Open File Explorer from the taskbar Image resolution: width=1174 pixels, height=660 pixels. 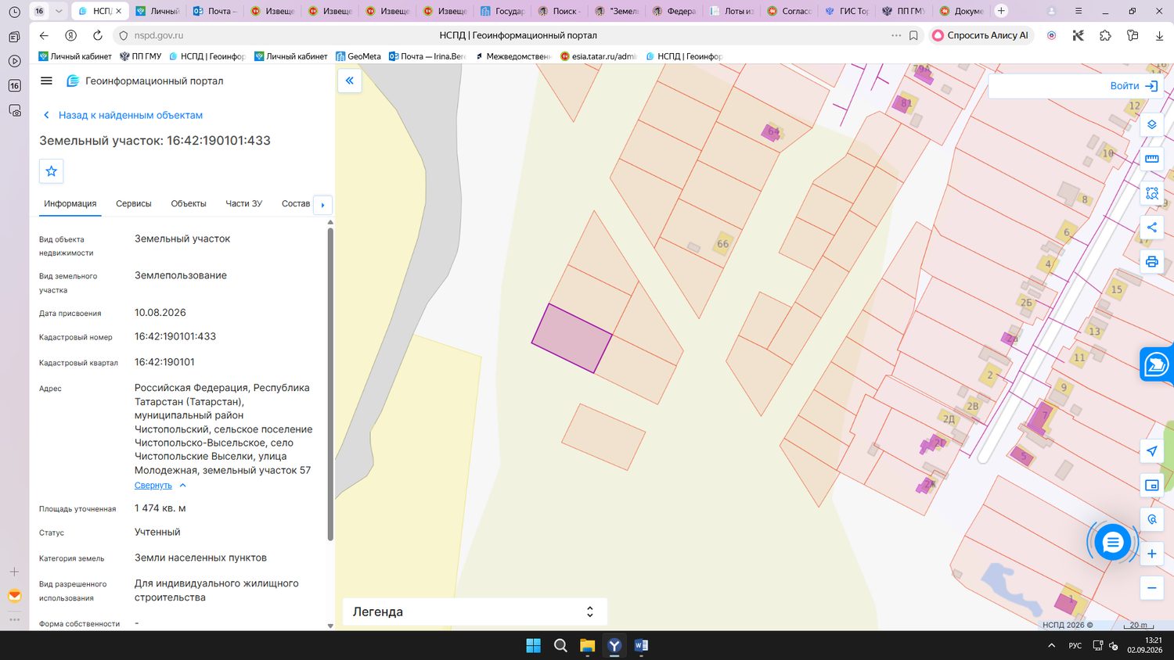click(x=587, y=645)
